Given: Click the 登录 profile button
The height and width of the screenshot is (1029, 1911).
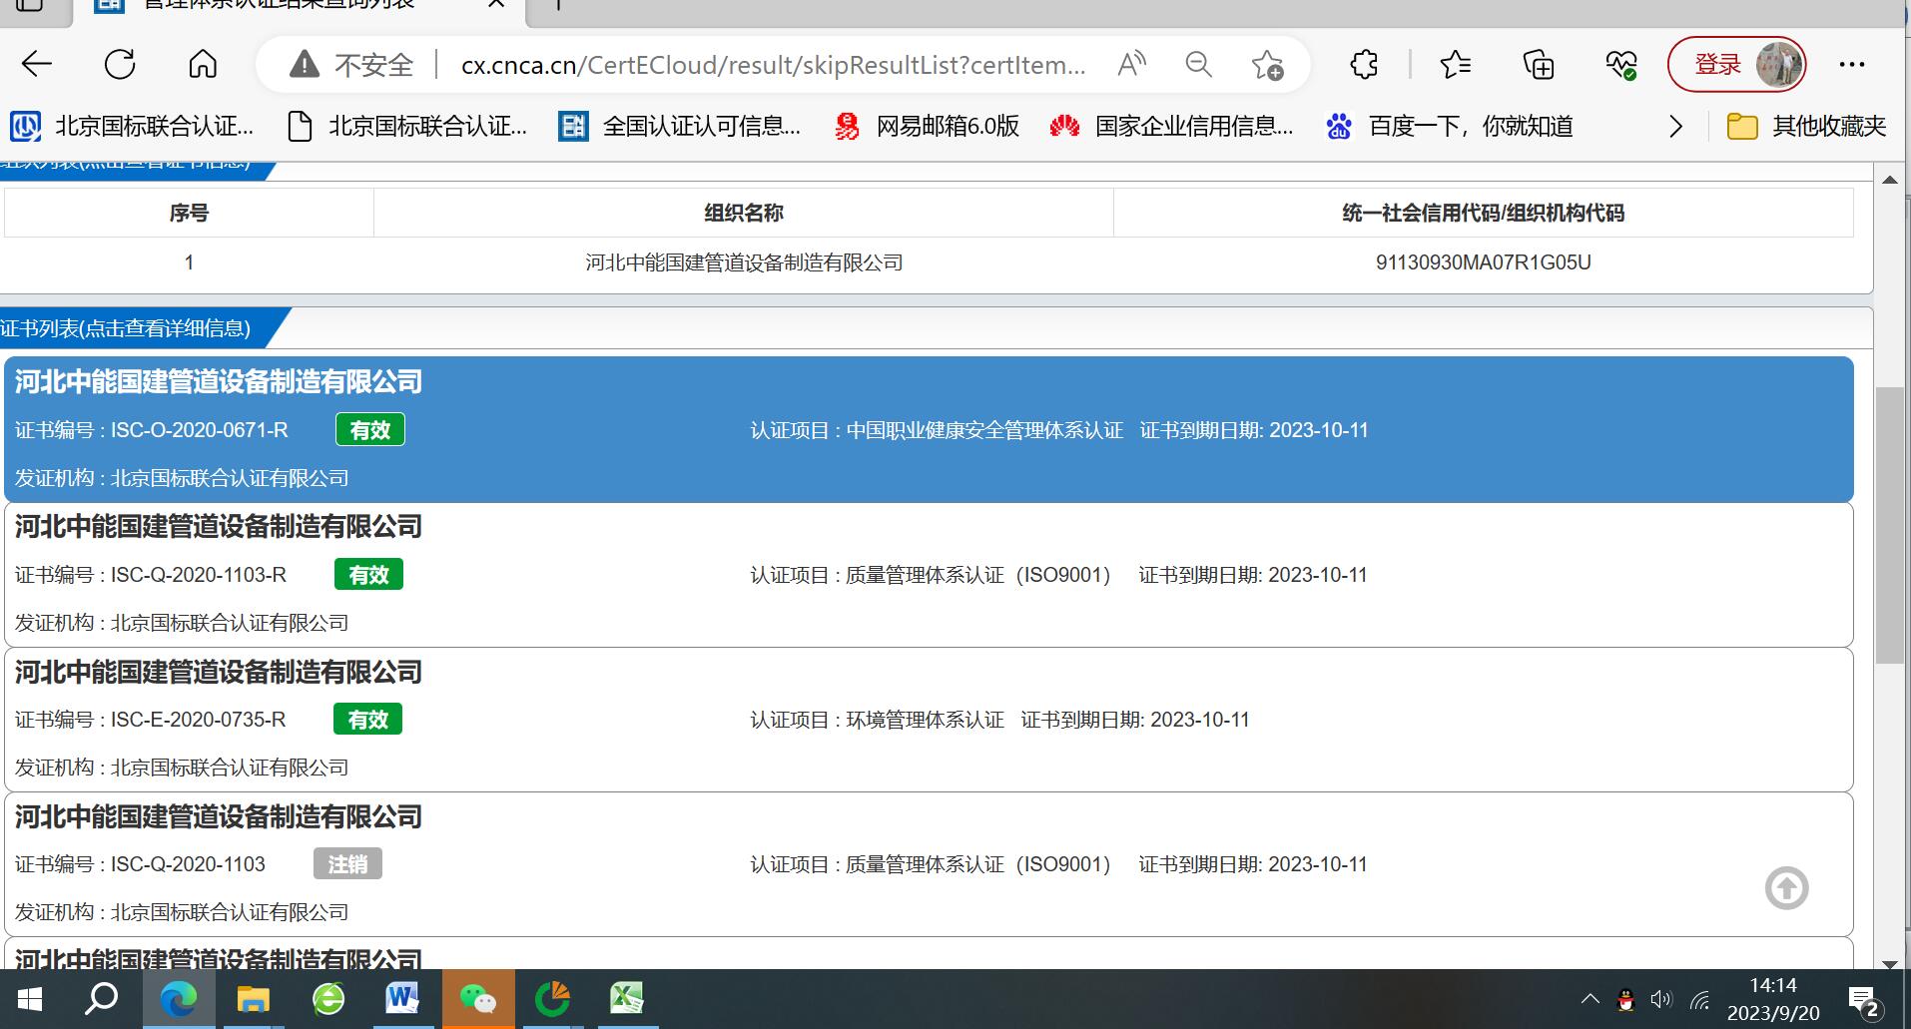Looking at the screenshot, I should (1736, 65).
